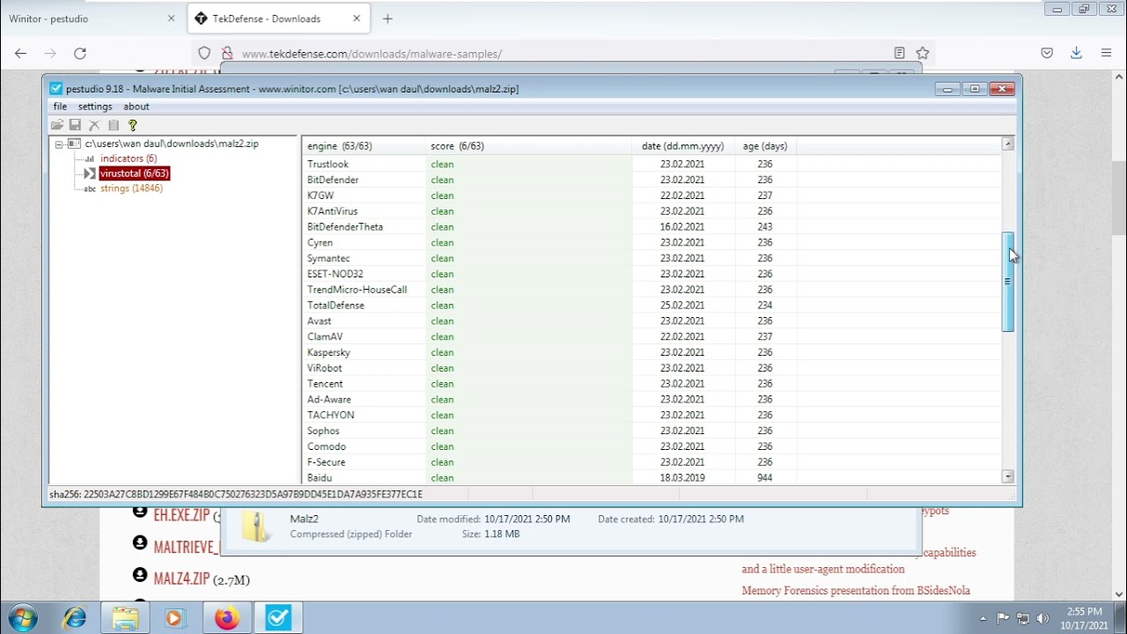The image size is (1127, 634).
Task: Open the about menu in pestudio
Action: [136, 107]
